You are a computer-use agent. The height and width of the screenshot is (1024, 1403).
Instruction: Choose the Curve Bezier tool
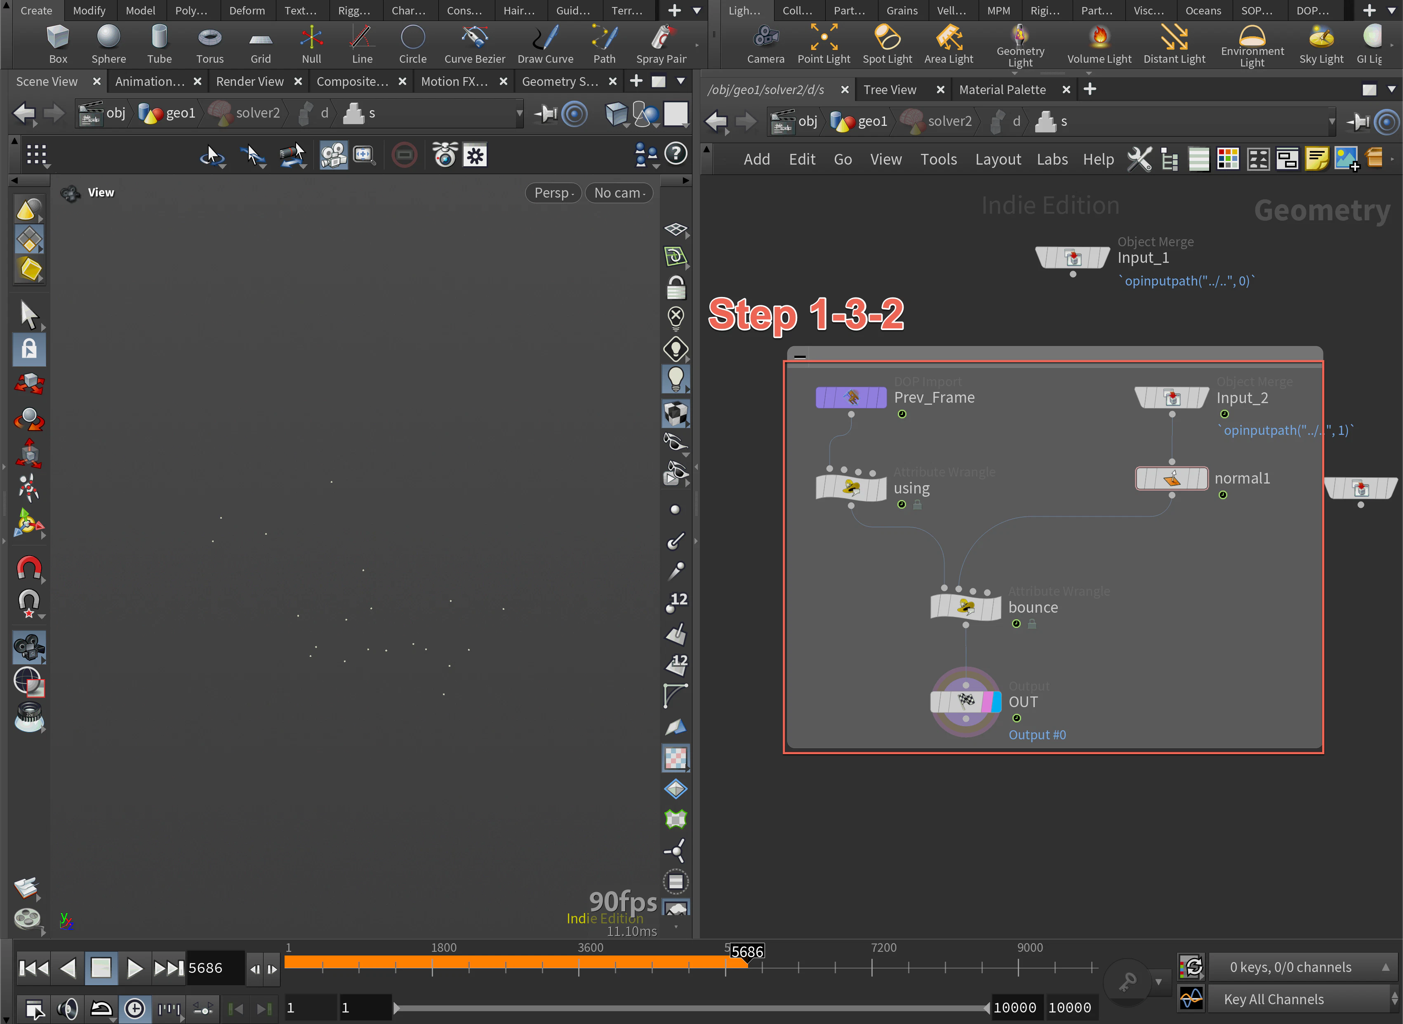(475, 44)
